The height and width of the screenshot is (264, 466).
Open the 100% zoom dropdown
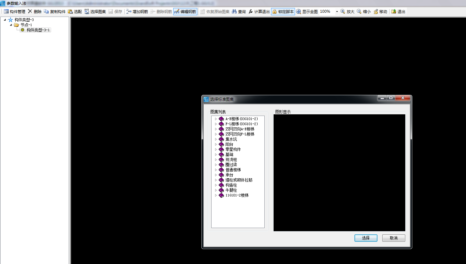(x=337, y=11)
